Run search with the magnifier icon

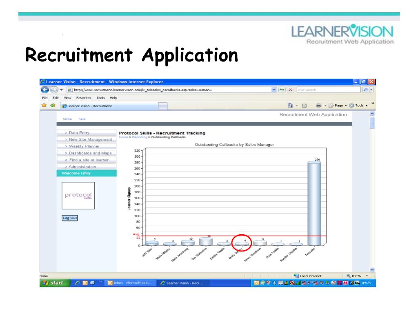365,90
